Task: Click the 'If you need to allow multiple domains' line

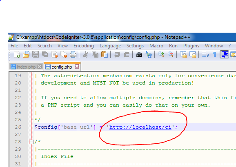Action: [138, 98]
